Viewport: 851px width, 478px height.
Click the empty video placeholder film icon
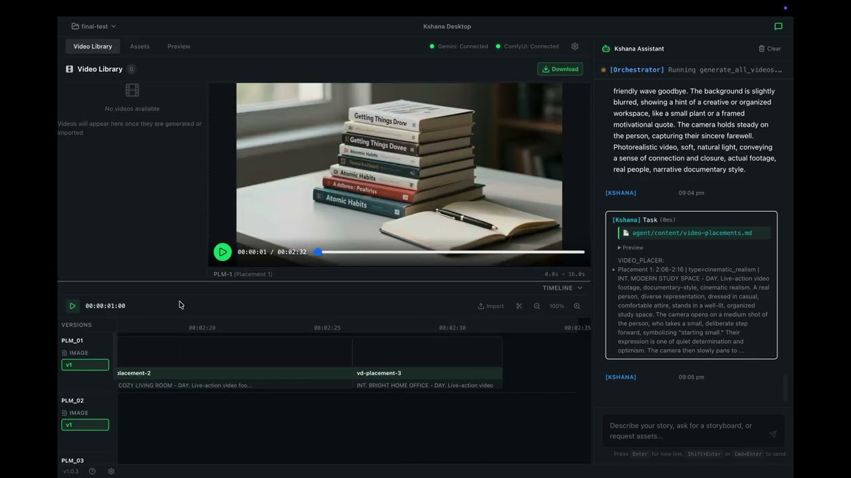point(132,90)
